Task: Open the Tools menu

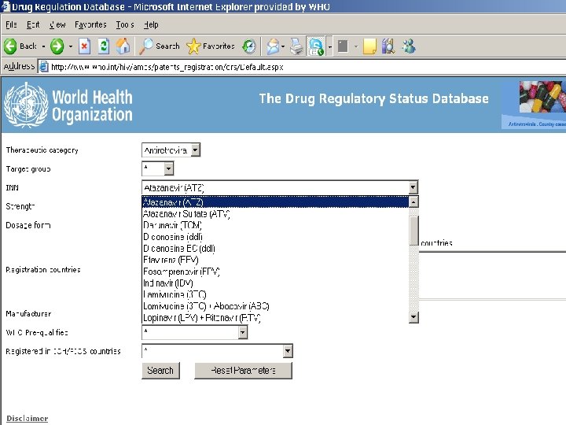Action: coord(125,24)
